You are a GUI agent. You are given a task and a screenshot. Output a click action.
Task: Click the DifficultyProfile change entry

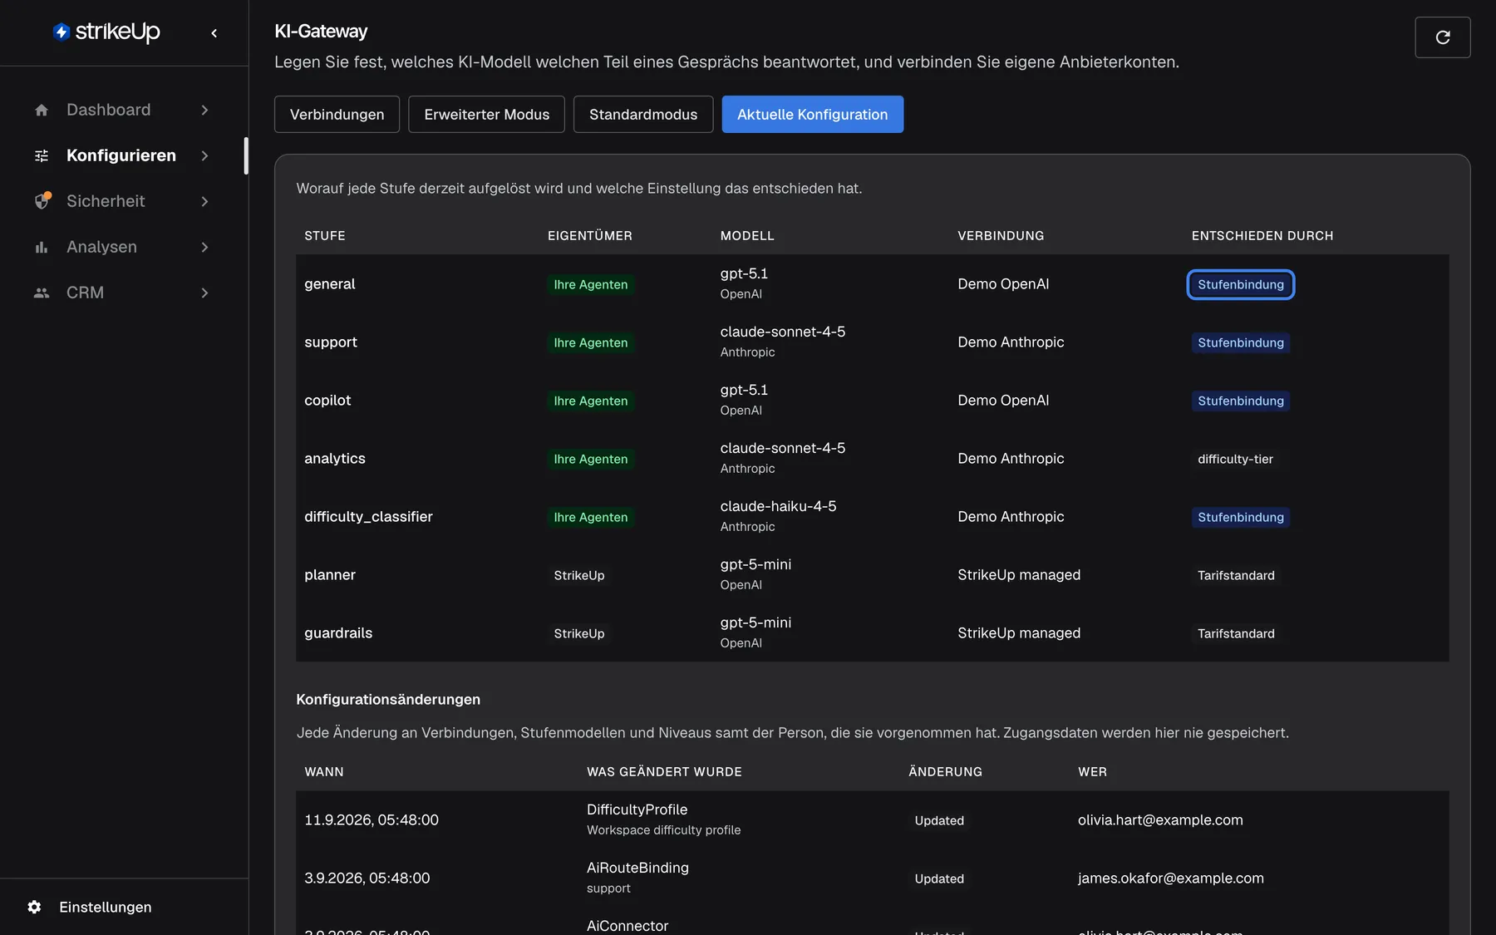663,819
